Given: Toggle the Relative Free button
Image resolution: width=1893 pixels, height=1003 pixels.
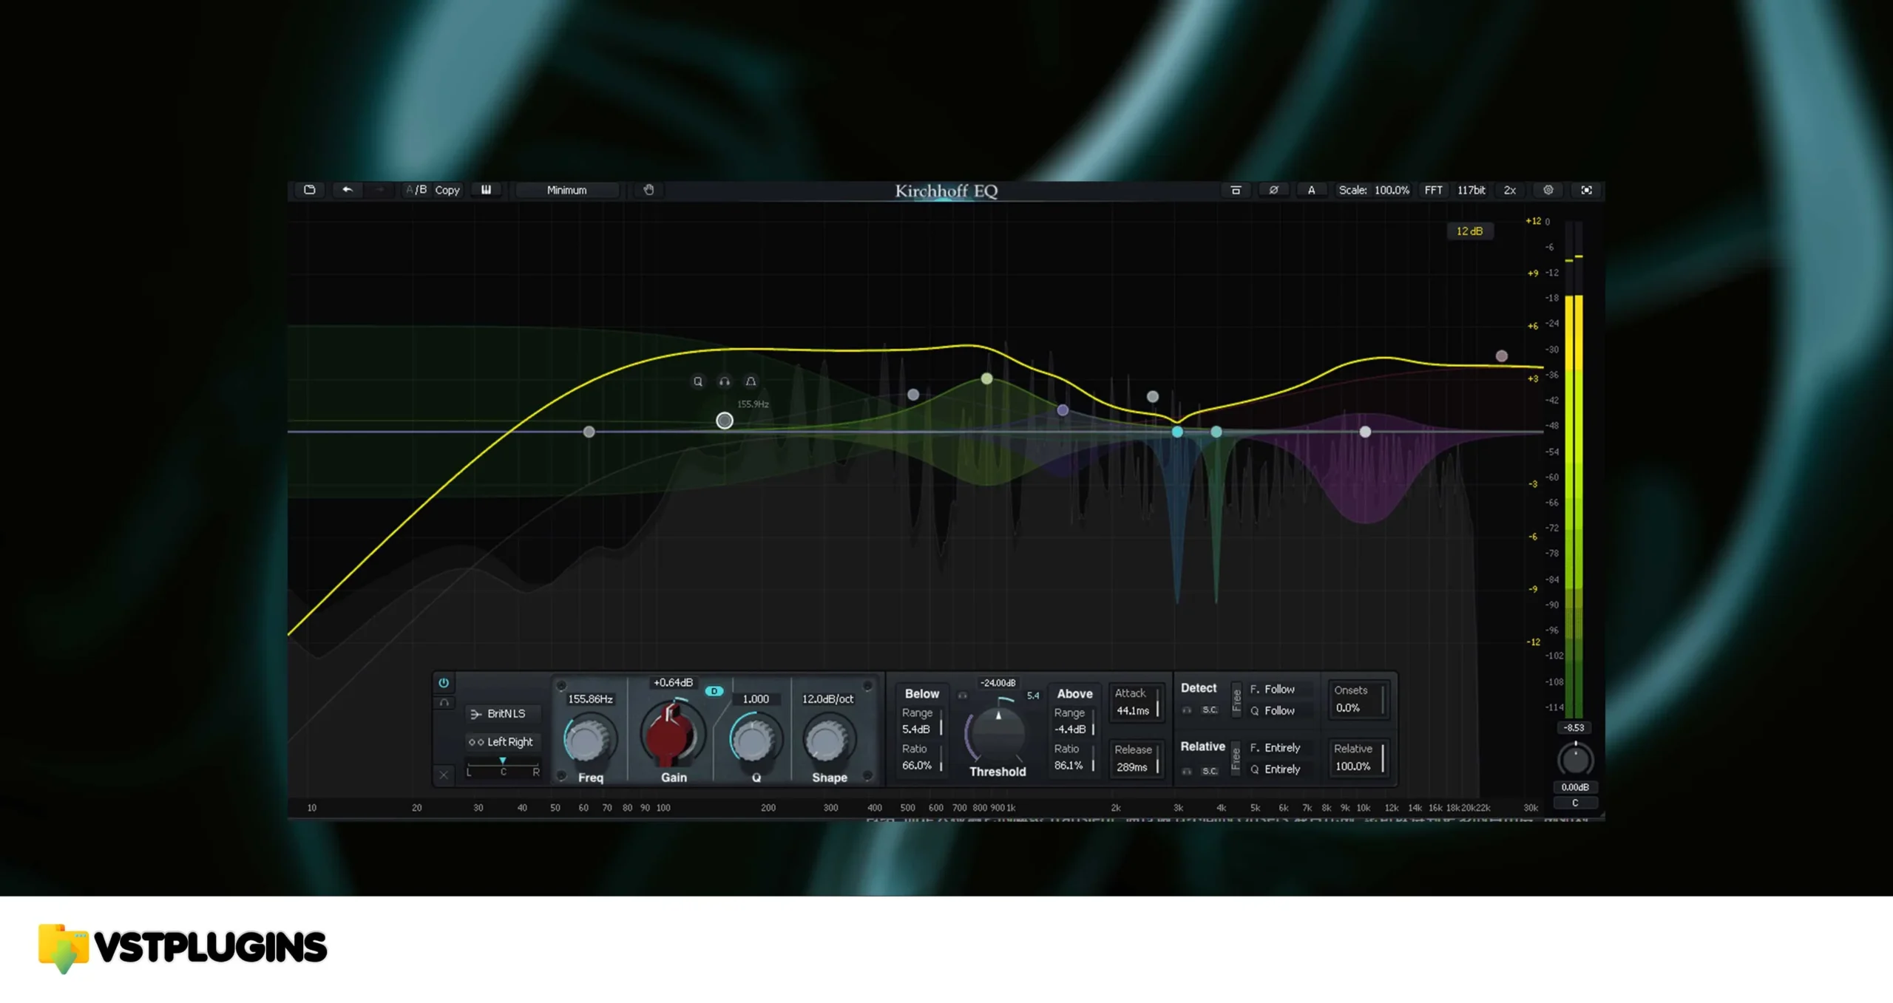Looking at the screenshot, I should pos(1236,758).
